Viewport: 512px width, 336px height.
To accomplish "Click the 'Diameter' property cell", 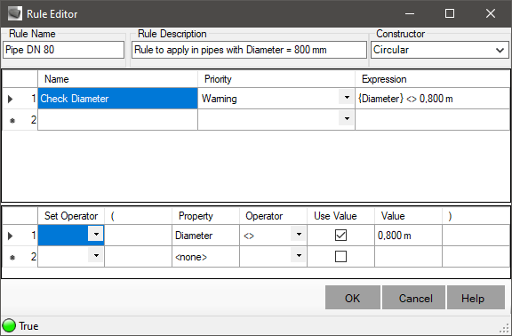I will [205, 235].
